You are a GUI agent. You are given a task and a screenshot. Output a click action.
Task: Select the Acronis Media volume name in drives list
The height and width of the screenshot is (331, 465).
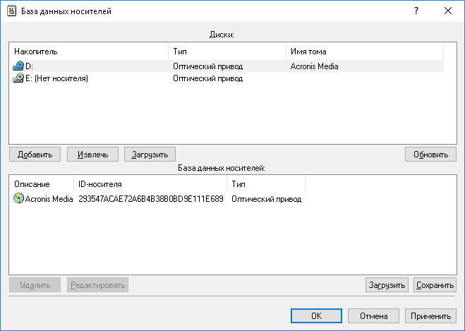click(315, 66)
